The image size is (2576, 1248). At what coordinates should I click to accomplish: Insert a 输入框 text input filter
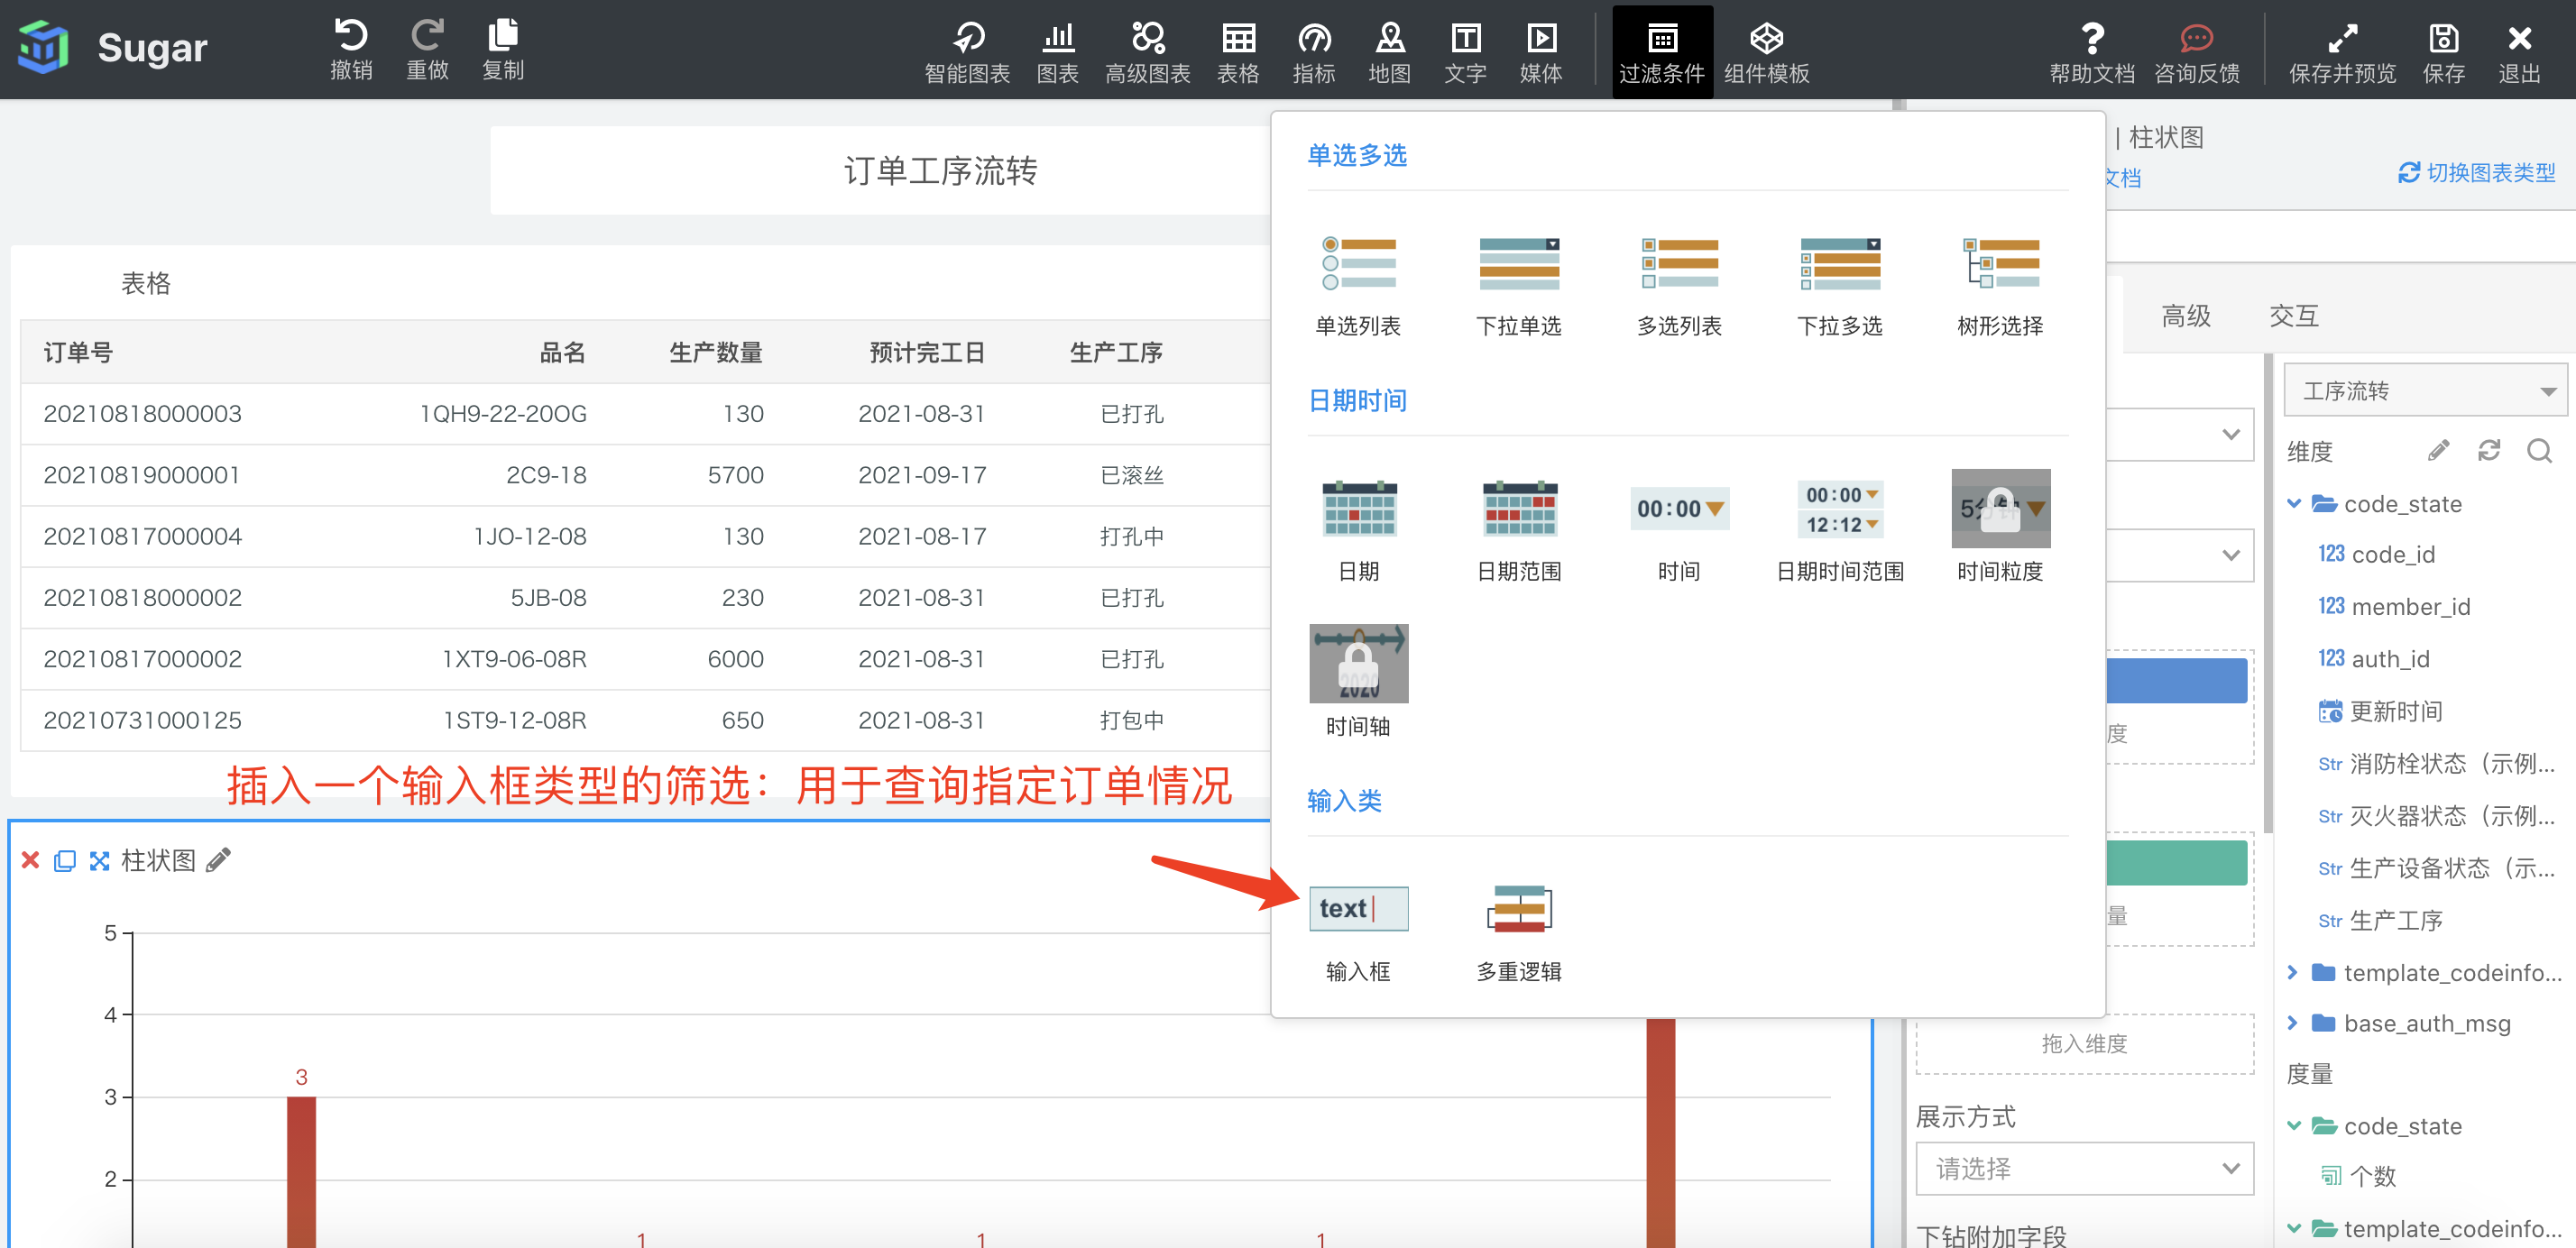(x=1359, y=934)
